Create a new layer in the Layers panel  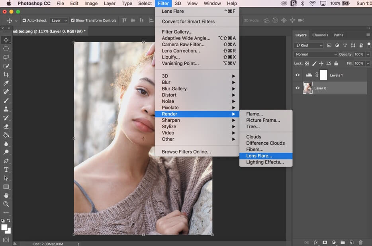pyautogui.click(x=351, y=242)
